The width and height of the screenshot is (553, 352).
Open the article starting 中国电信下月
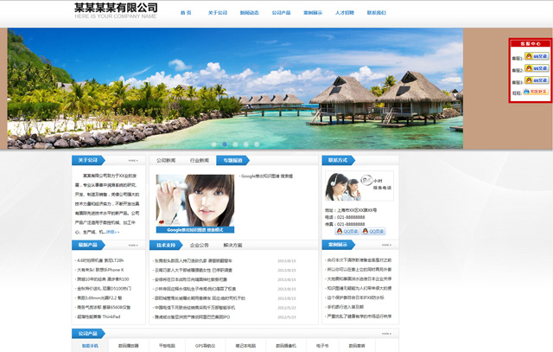(x=194, y=308)
